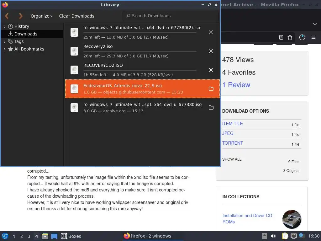Click the completed ro_windows_7 iso file icon
The height and width of the screenshot is (241, 321).
pos(74,108)
